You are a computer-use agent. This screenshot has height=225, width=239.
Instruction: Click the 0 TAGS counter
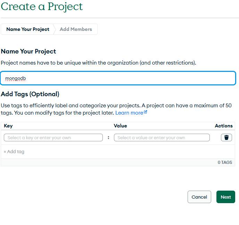pyautogui.click(x=225, y=162)
